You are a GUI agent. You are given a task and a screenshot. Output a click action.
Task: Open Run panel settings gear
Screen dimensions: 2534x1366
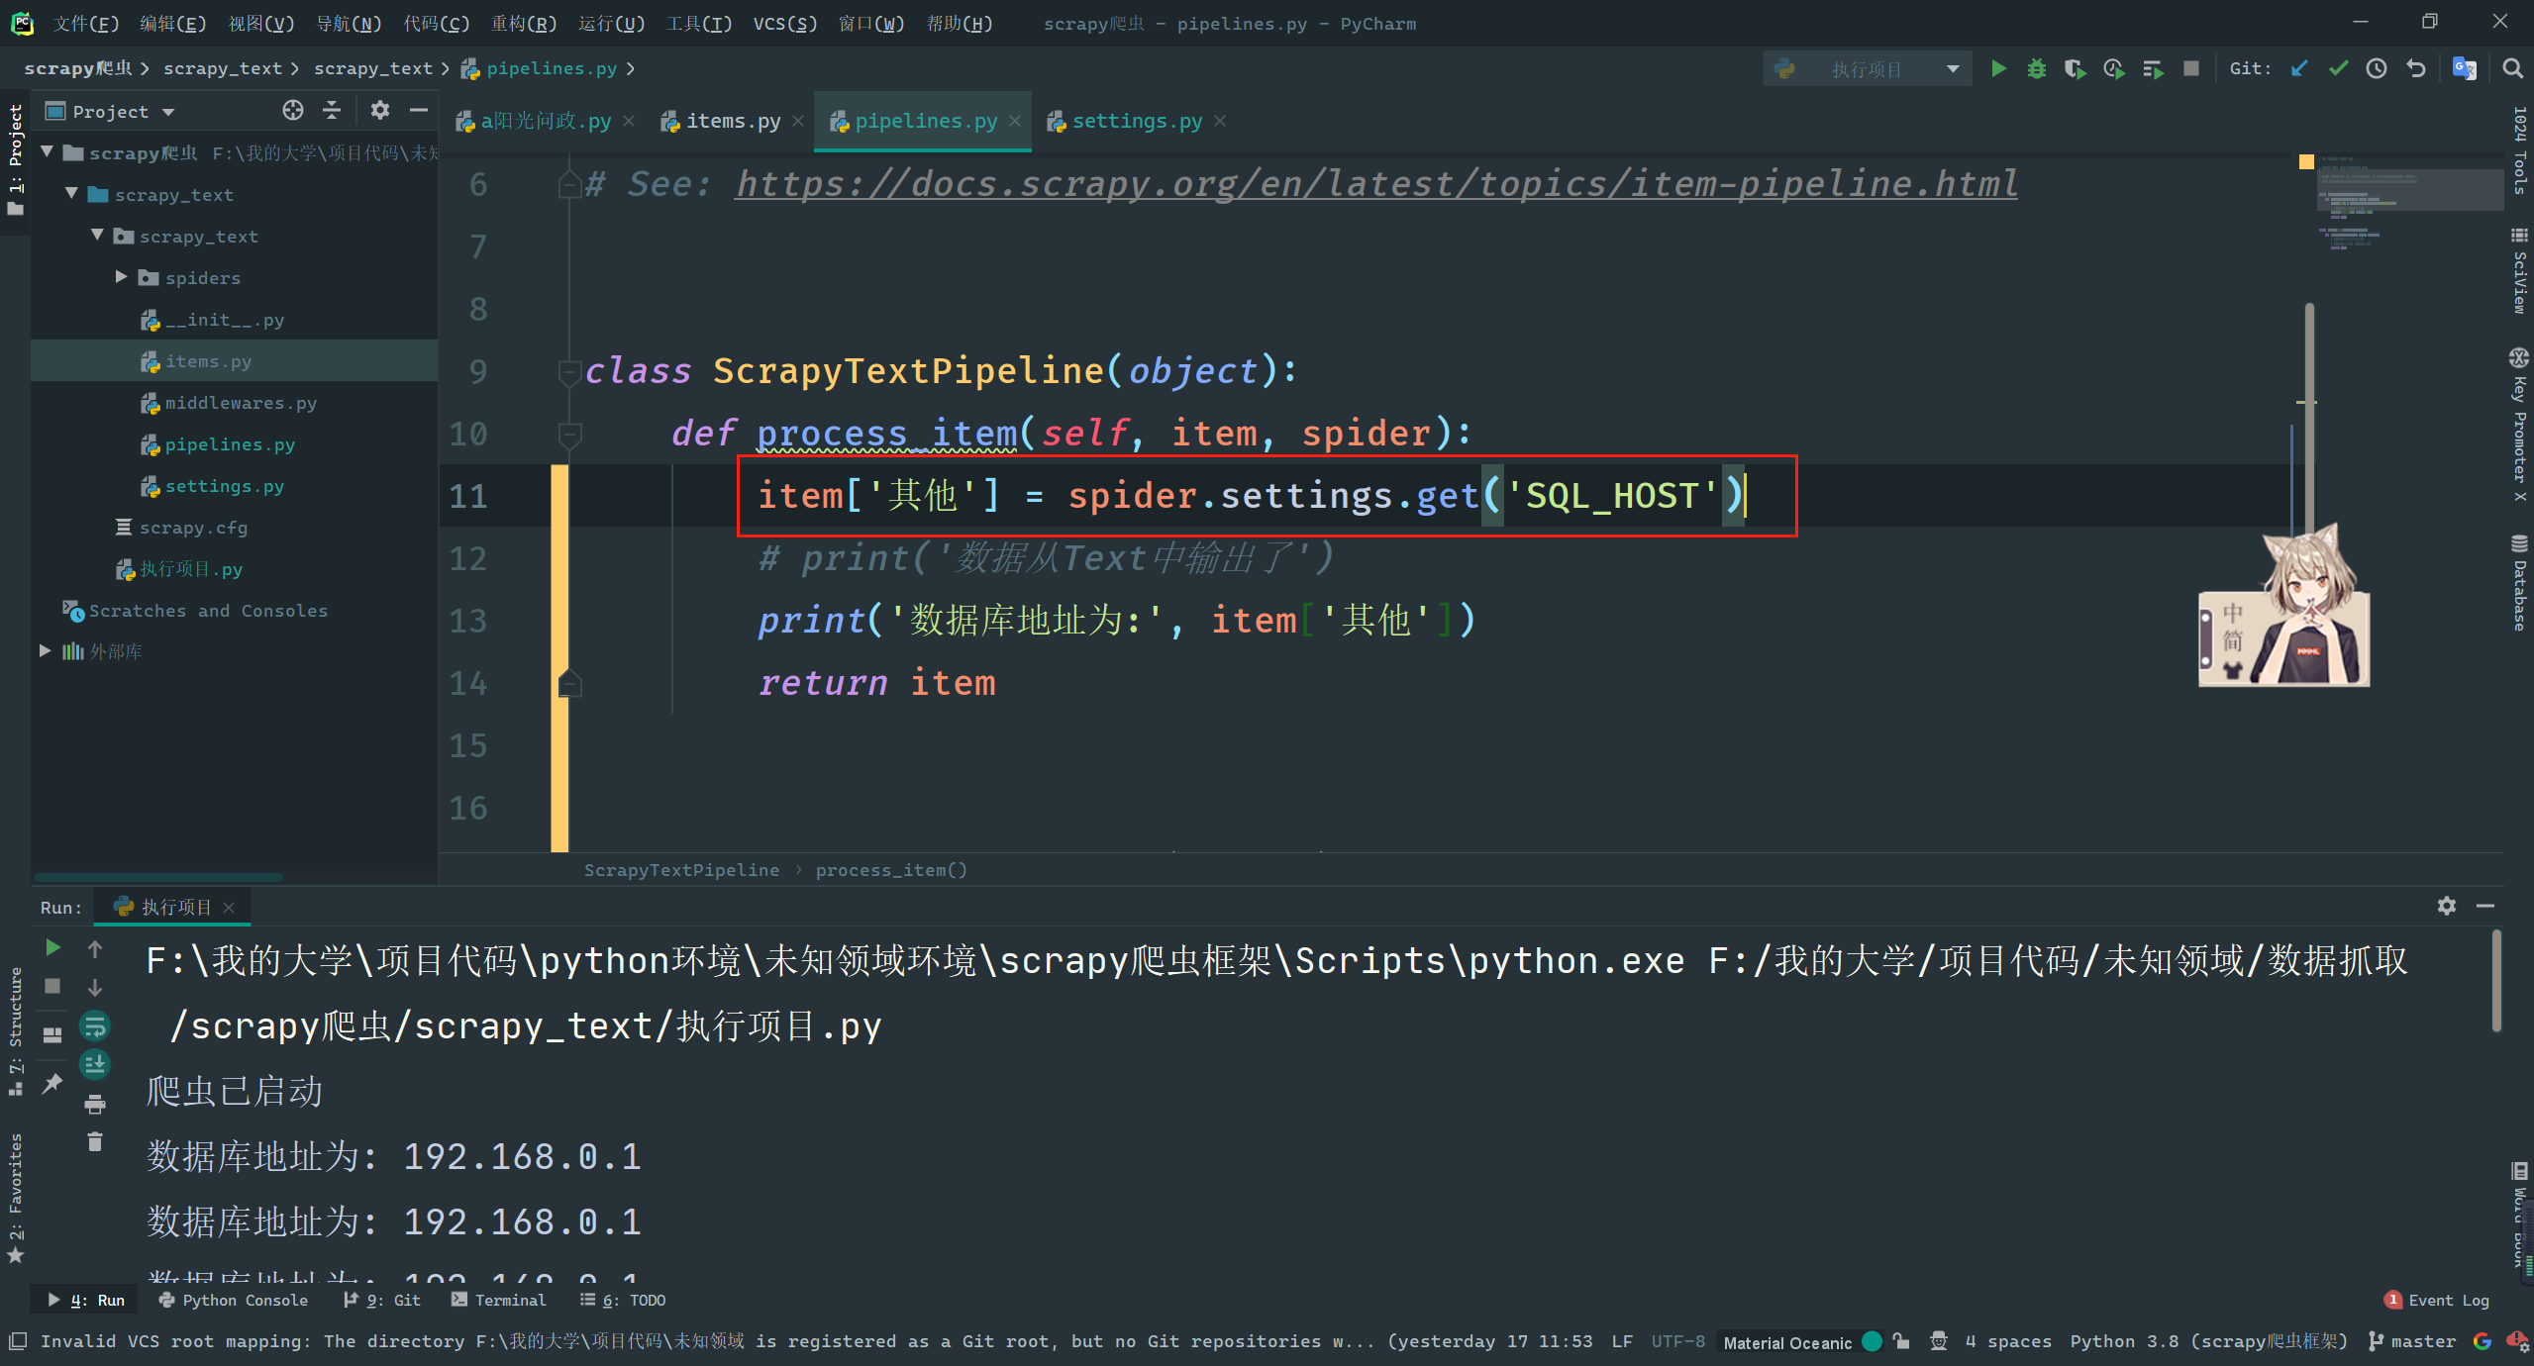[2447, 906]
